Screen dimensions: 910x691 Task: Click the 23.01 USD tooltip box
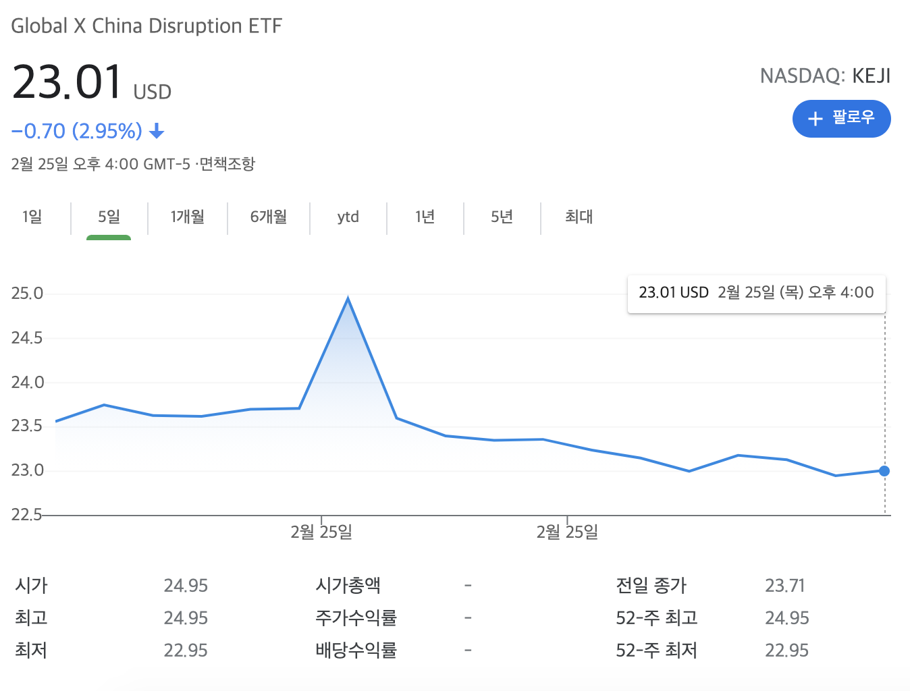(x=756, y=293)
